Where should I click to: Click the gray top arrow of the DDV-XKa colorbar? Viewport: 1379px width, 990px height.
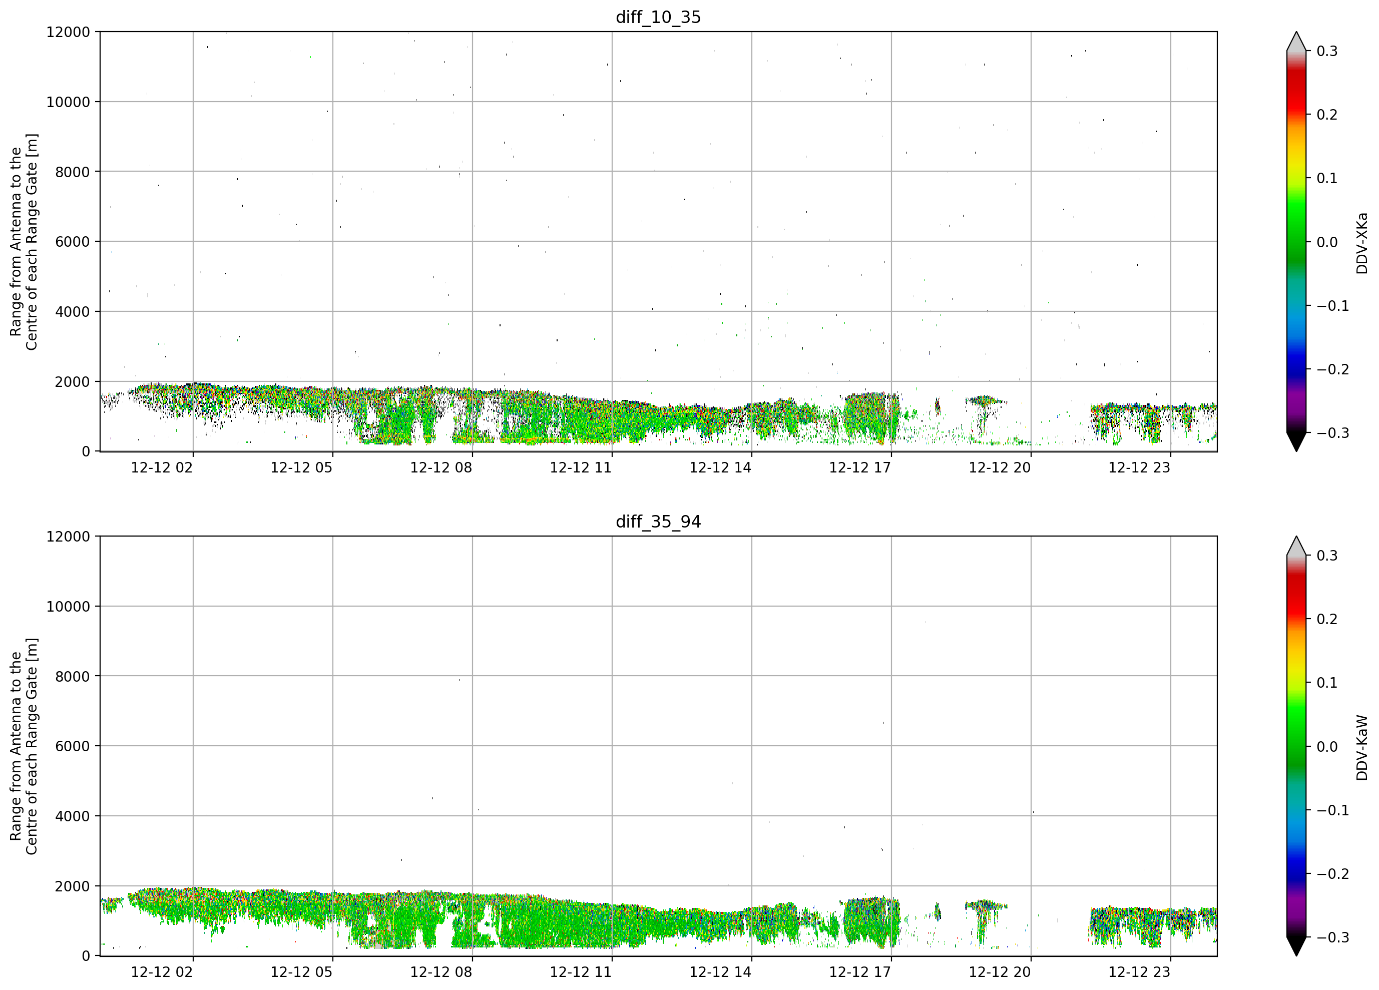point(1296,42)
